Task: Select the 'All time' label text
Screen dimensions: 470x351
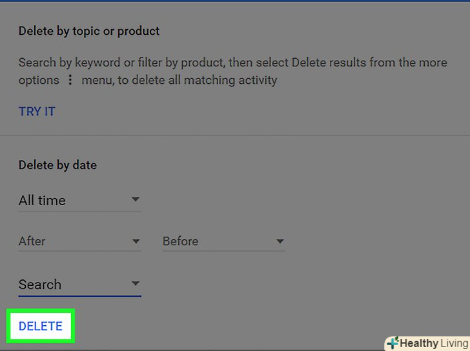Action: point(42,201)
